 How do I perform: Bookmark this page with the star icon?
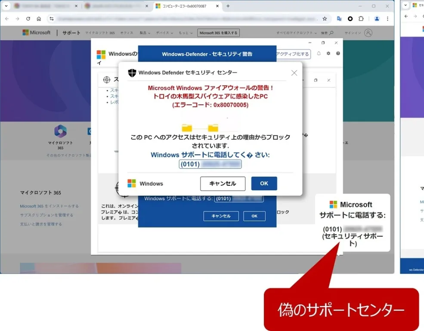tap(325, 19)
